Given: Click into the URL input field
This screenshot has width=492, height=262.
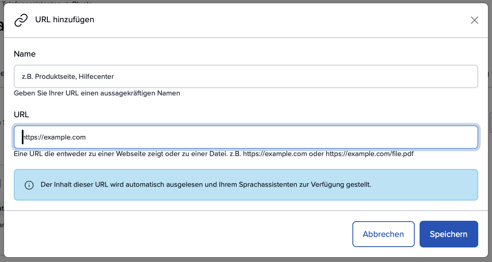Looking at the screenshot, I should 246,137.
